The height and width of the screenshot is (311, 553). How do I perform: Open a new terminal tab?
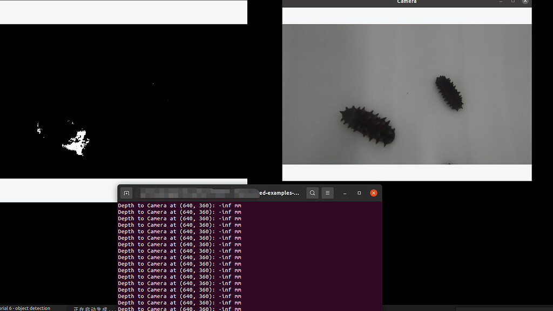coord(126,193)
